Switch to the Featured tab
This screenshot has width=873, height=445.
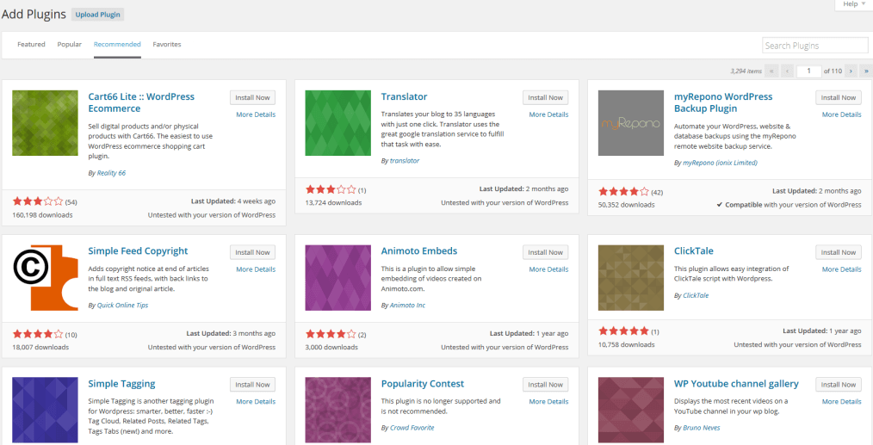(x=31, y=44)
